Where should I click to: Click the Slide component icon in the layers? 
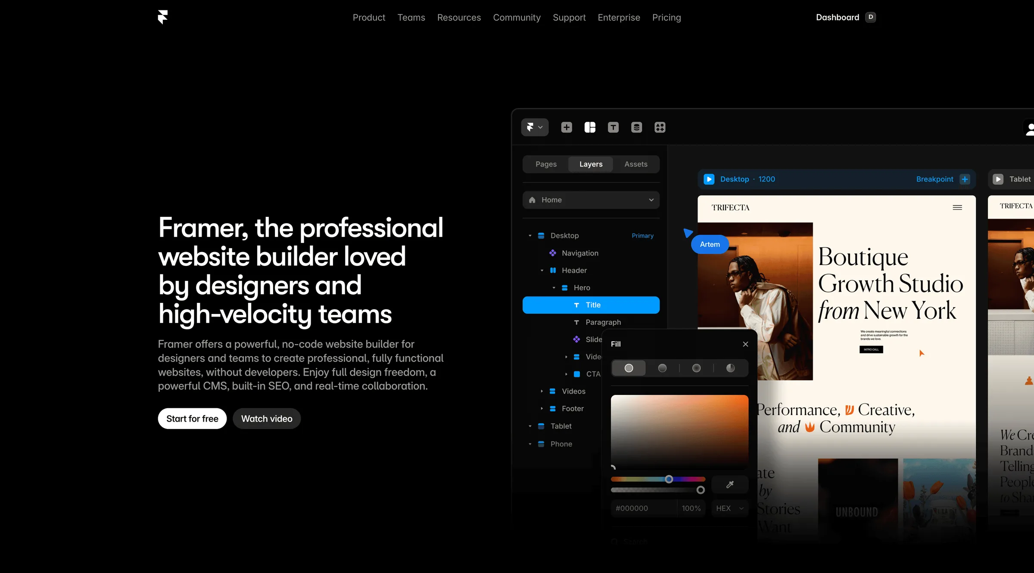point(576,339)
